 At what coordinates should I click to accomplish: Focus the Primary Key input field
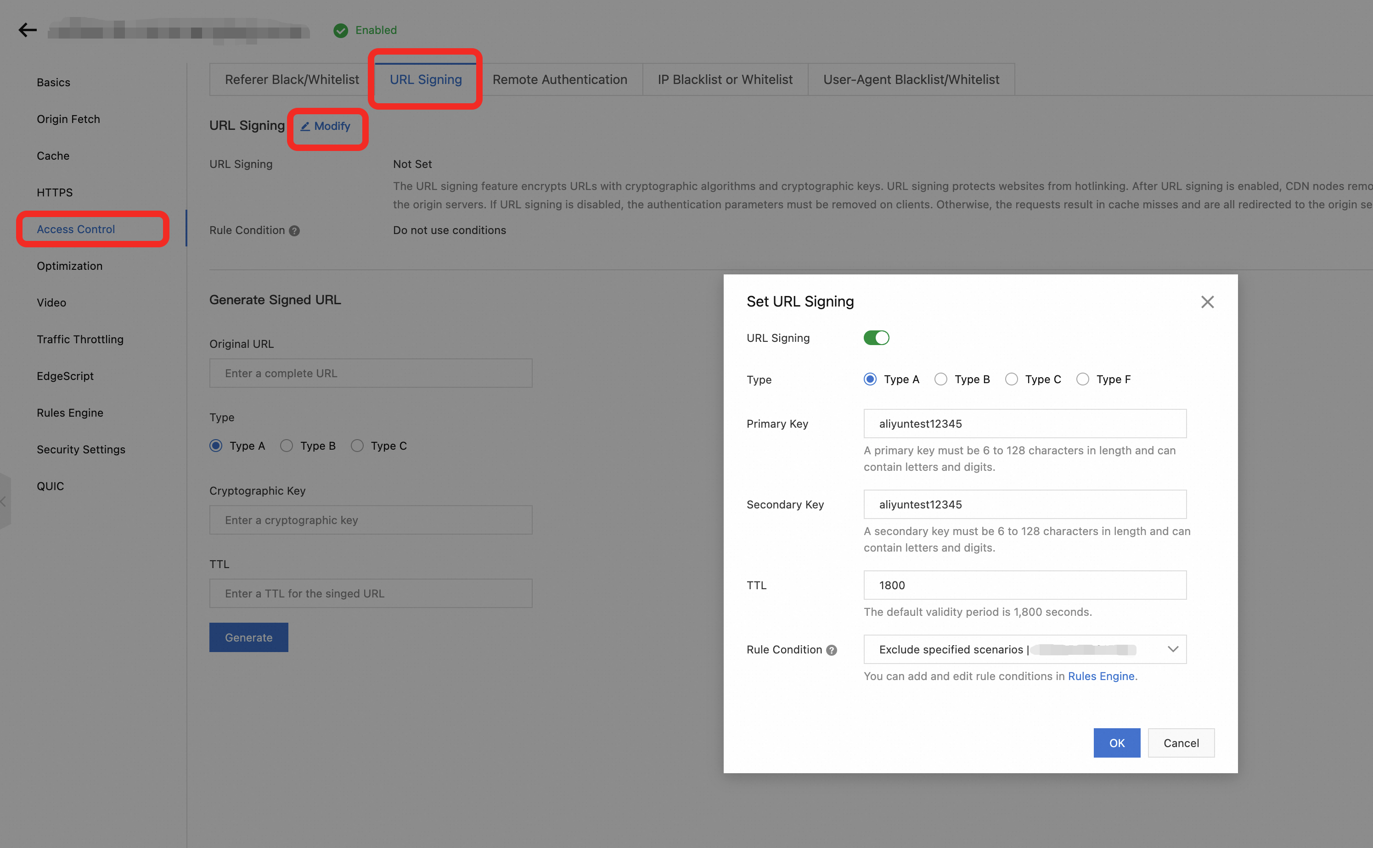pyautogui.click(x=1025, y=424)
